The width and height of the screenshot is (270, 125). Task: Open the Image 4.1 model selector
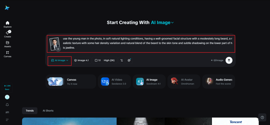click(81, 60)
